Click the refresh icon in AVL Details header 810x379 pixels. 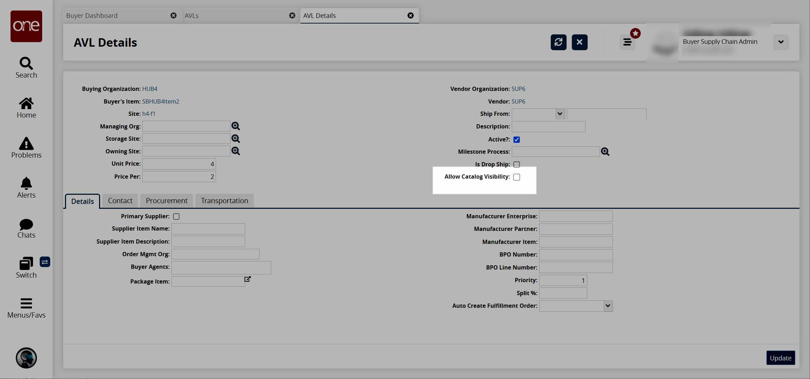click(x=558, y=42)
